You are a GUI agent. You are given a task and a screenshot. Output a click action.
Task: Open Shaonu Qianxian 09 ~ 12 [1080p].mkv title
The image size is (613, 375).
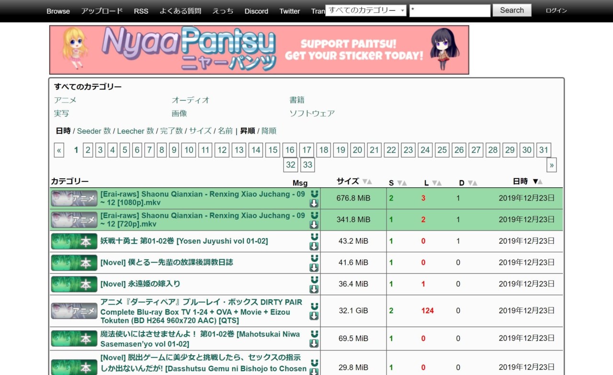click(x=203, y=198)
